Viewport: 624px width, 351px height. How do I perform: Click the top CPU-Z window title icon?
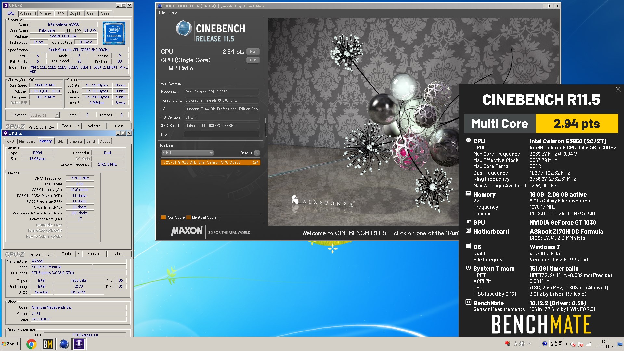click(x=6, y=6)
